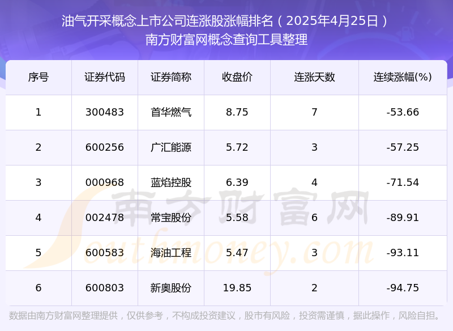Screen dimensions: 453x331
Task: Click the value -53.66
Action: pyautogui.click(x=403, y=112)
